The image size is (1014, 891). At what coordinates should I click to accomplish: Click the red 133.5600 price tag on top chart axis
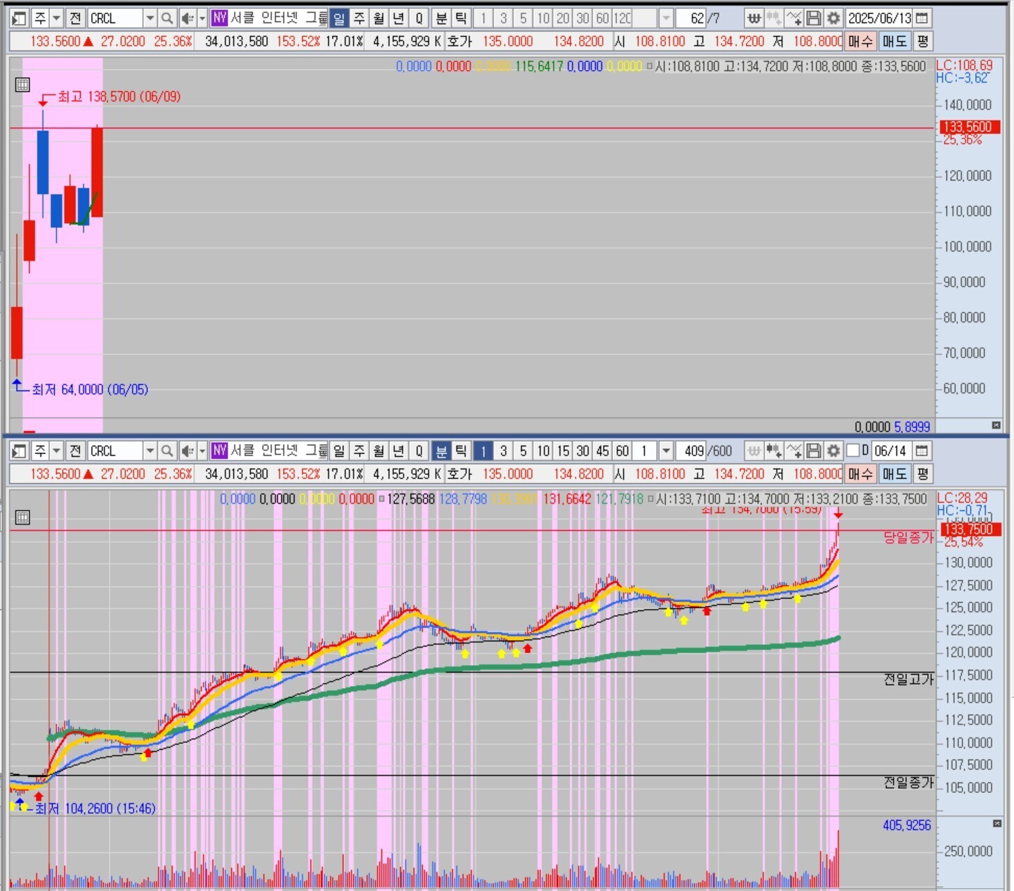(970, 127)
